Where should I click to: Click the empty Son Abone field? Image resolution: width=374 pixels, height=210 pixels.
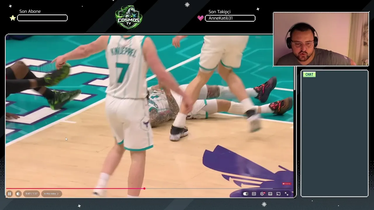(42, 18)
